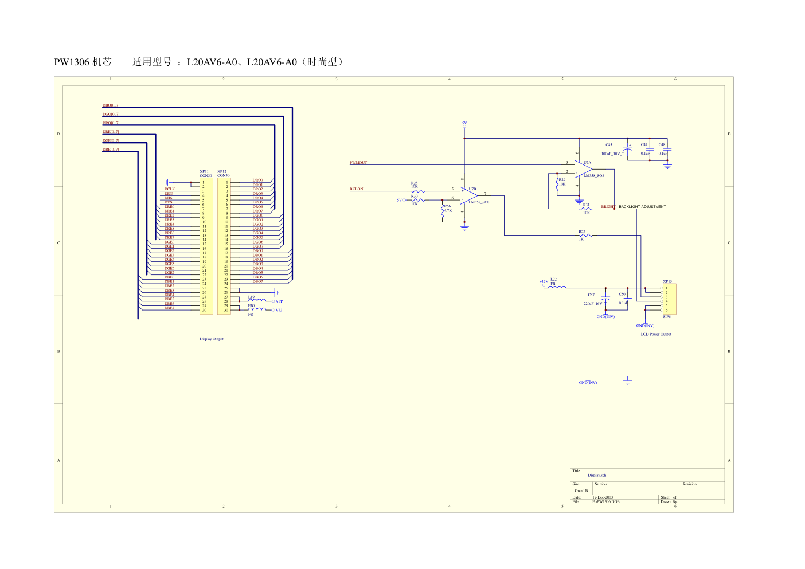The height and width of the screenshot is (569, 805).
Task: Click the E:\PW1306.DDB file path
Action: coord(606,501)
